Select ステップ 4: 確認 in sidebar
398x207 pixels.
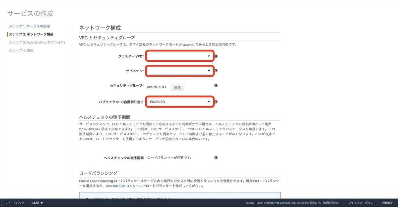pos(21,50)
